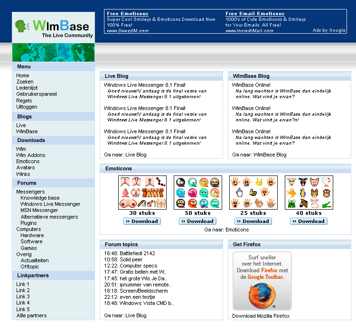Screen dimensions: 356x332
Task: Open Avatars downloads
Action: tap(26, 167)
